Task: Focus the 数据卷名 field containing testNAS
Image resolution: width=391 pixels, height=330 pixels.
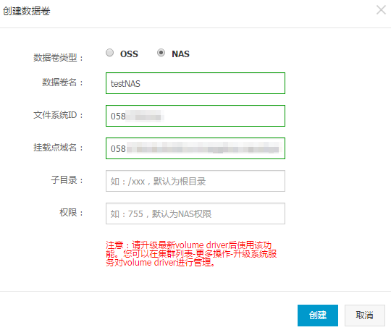Action: coord(195,83)
